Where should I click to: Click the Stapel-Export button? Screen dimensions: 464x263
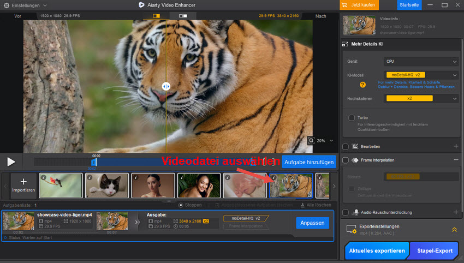click(435, 251)
